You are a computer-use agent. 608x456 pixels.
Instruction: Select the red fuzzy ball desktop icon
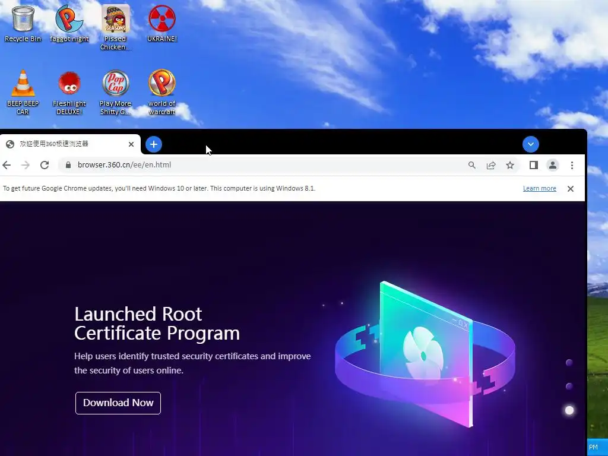[69, 92]
